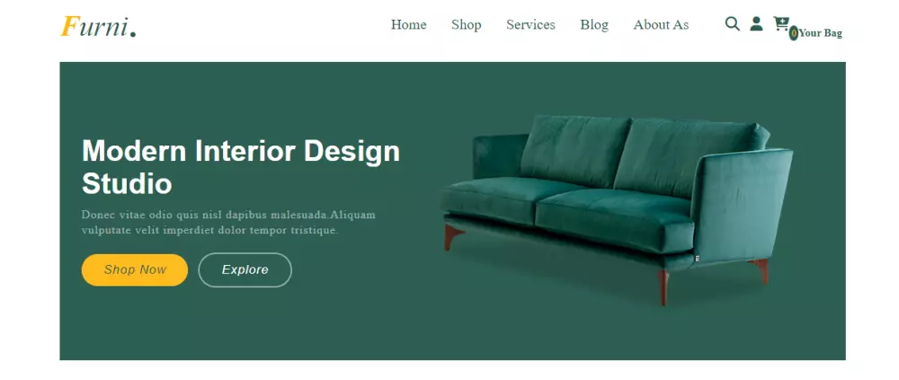This screenshot has height=380, width=899.
Task: Click the cart item count badge showing 0
Action: pos(794,33)
